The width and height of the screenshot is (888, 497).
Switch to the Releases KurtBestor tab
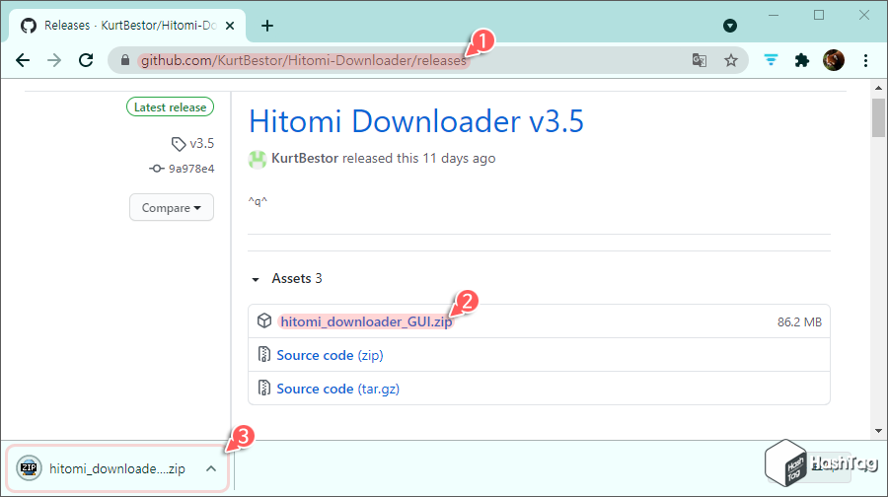(127, 26)
